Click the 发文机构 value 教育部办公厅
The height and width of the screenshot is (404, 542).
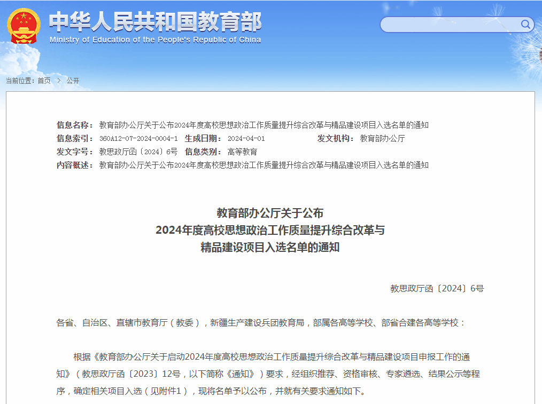[383, 138]
